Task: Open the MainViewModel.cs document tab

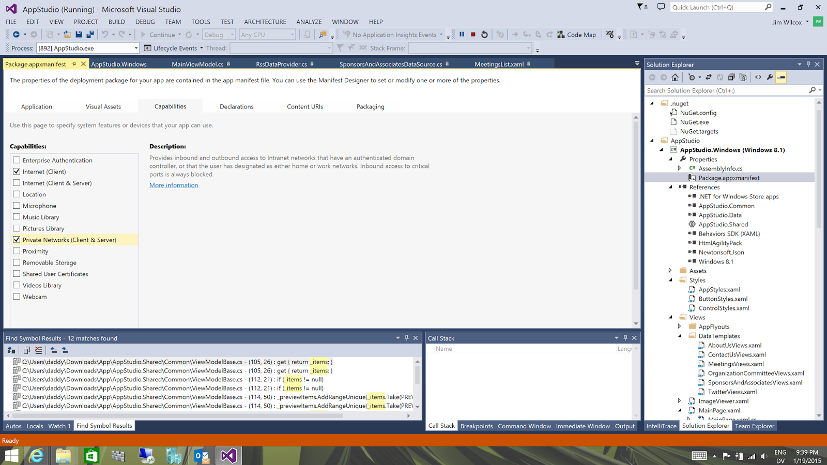Action: click(197, 64)
